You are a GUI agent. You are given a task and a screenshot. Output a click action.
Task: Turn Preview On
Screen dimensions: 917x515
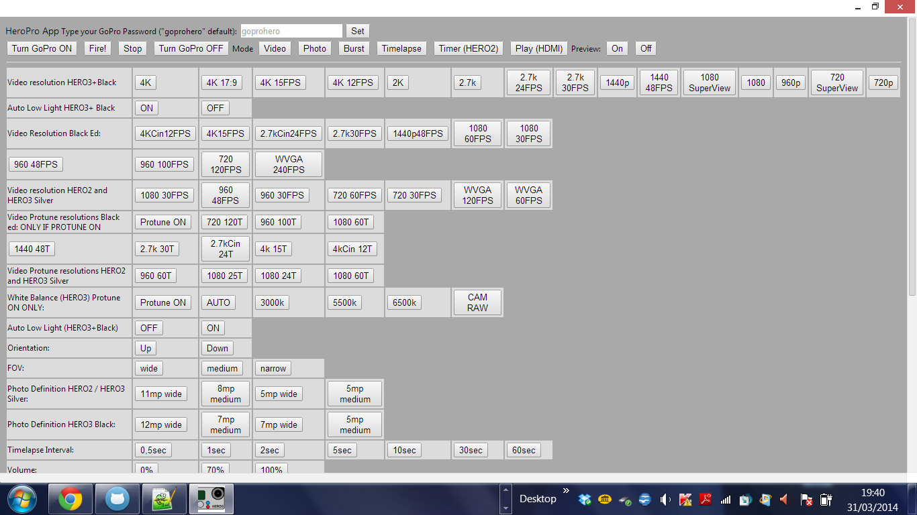point(617,48)
